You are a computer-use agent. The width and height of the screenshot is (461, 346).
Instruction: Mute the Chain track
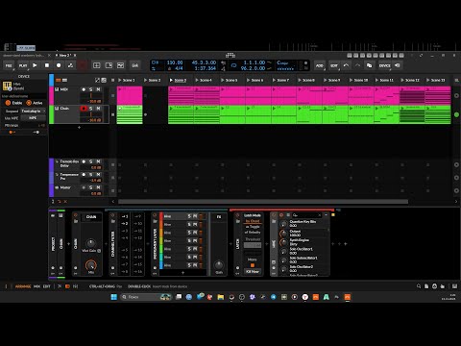coord(98,109)
